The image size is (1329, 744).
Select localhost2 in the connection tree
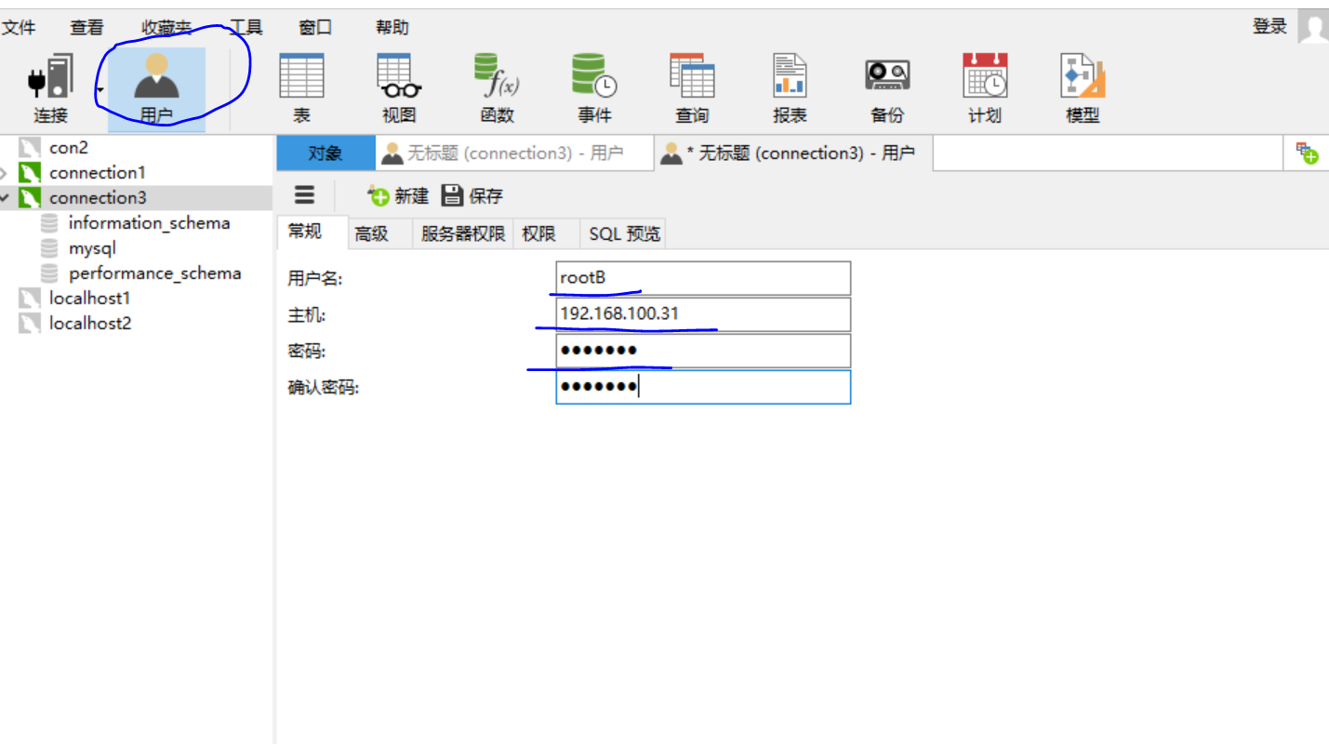pos(90,323)
